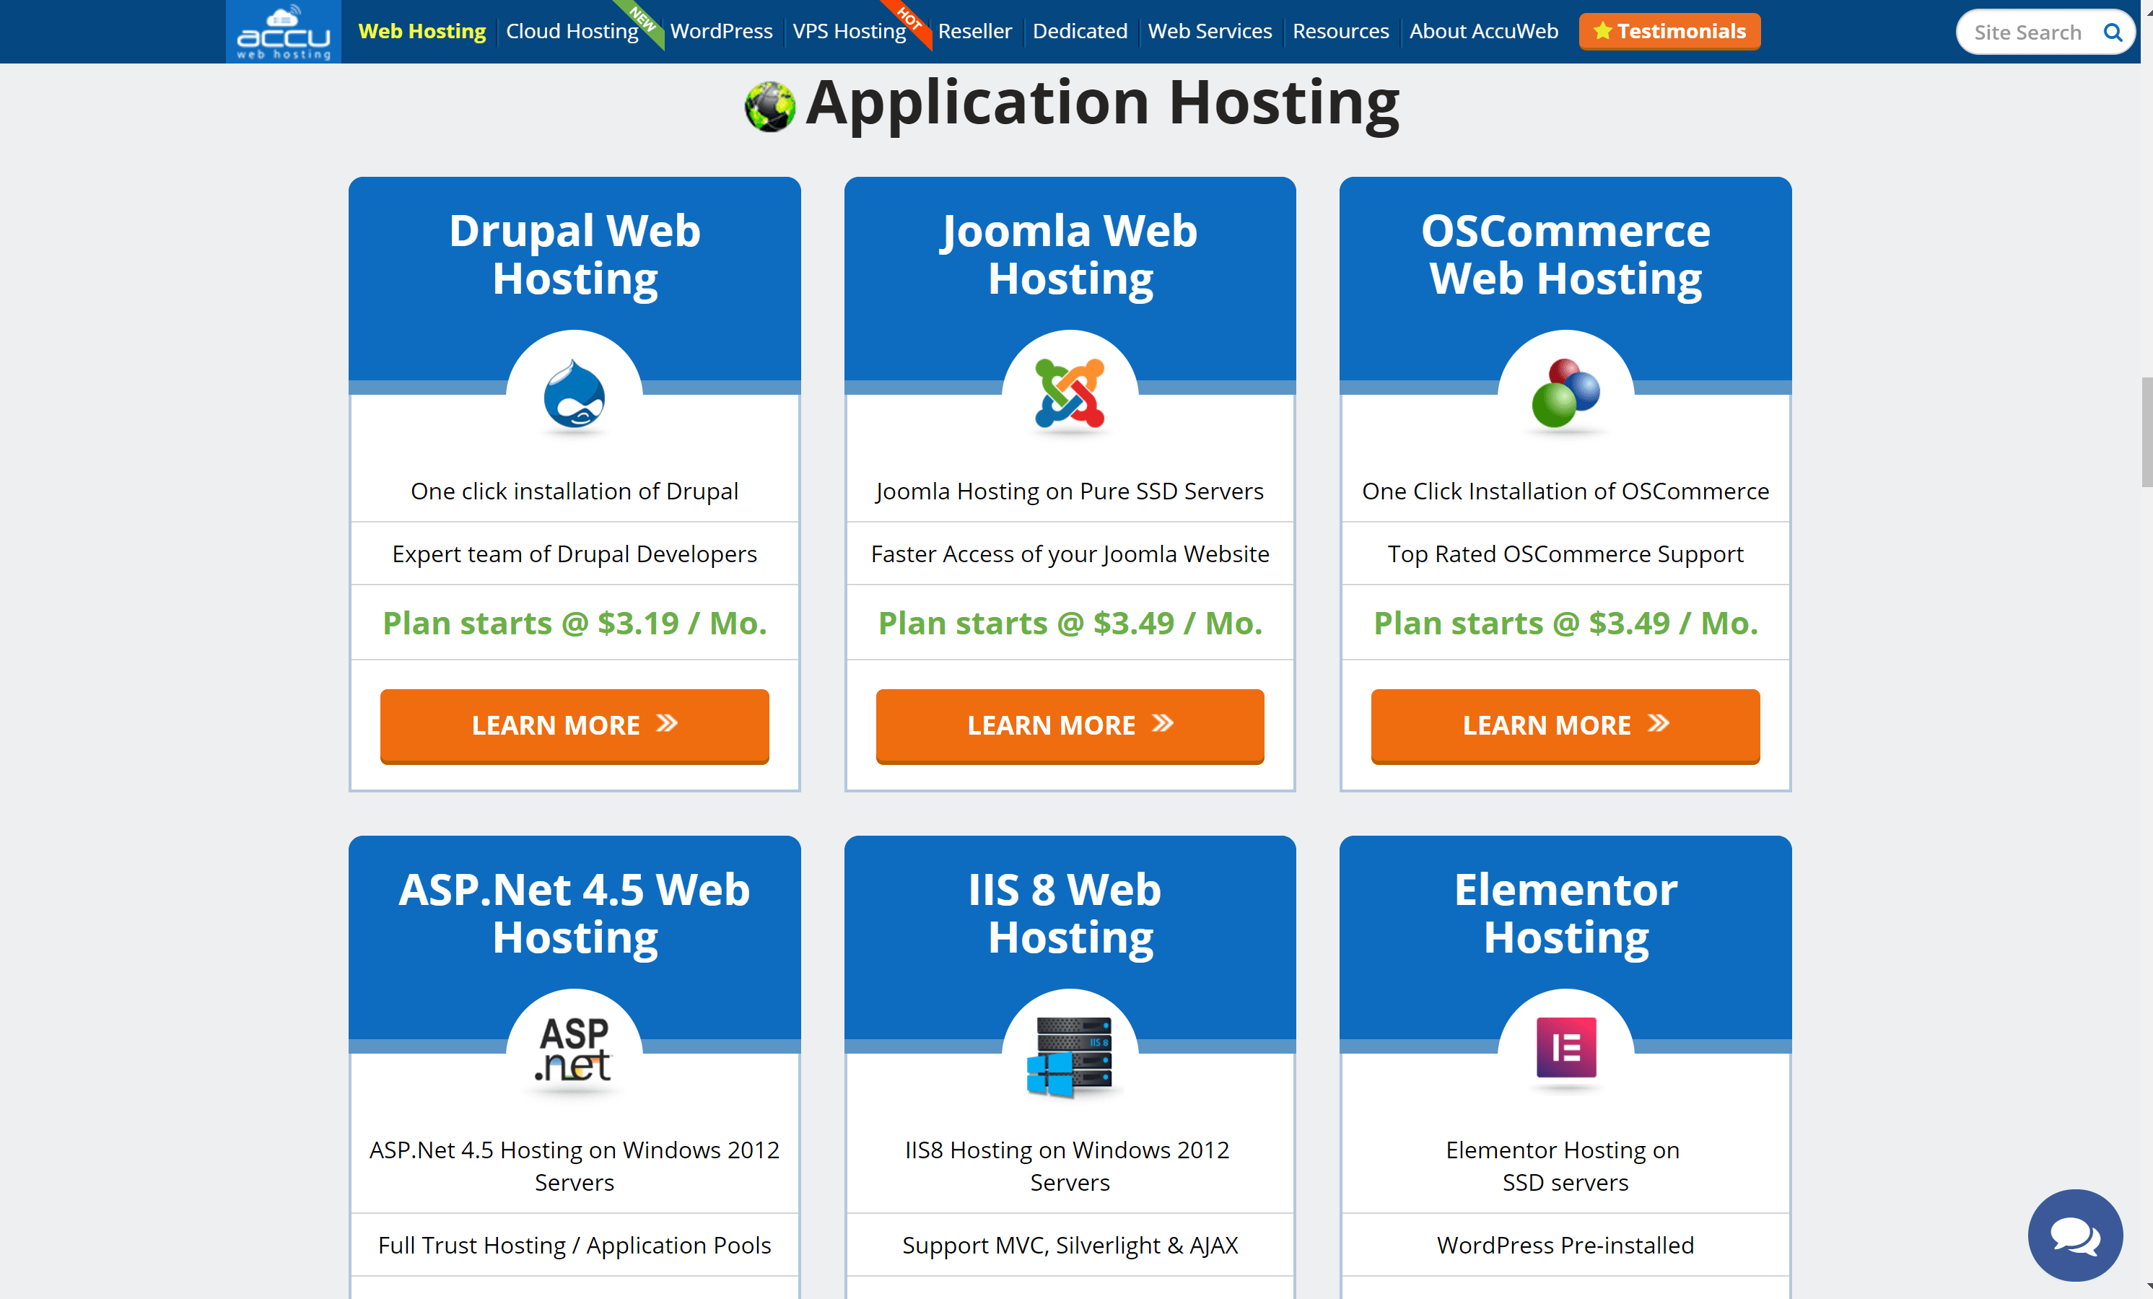Image resolution: width=2153 pixels, height=1299 pixels.
Task: Click 'Elementor Hosting on SSD servers' text
Action: (x=1564, y=1166)
